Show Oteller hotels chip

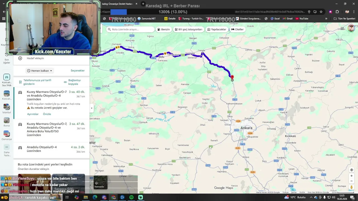237,29
